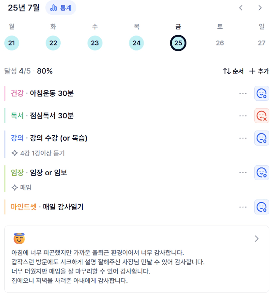Select Saturday the 26th
271x295 pixels.
pos(220,43)
